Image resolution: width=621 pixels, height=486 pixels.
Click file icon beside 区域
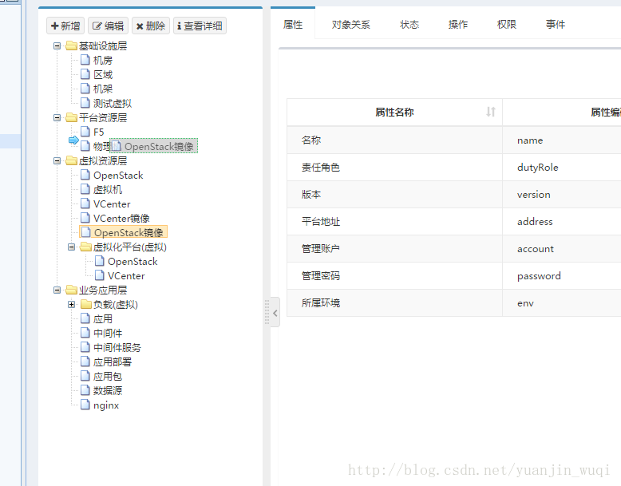coord(85,74)
